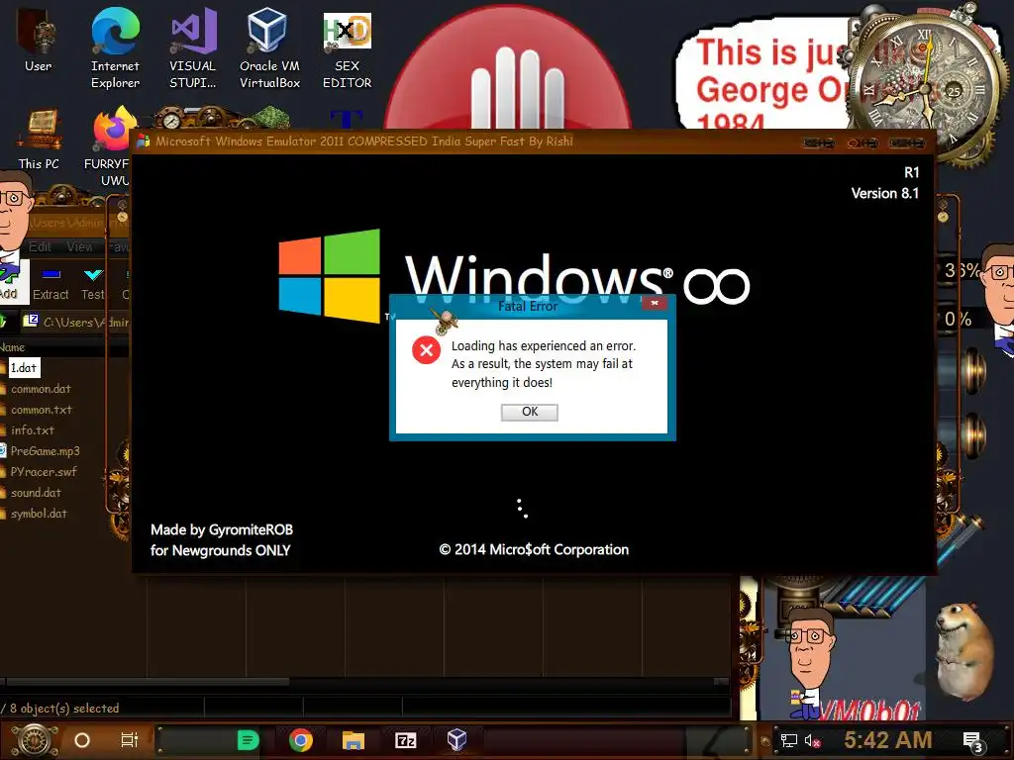The height and width of the screenshot is (760, 1014).
Task: Open the green notes app on taskbar
Action: click(x=248, y=740)
